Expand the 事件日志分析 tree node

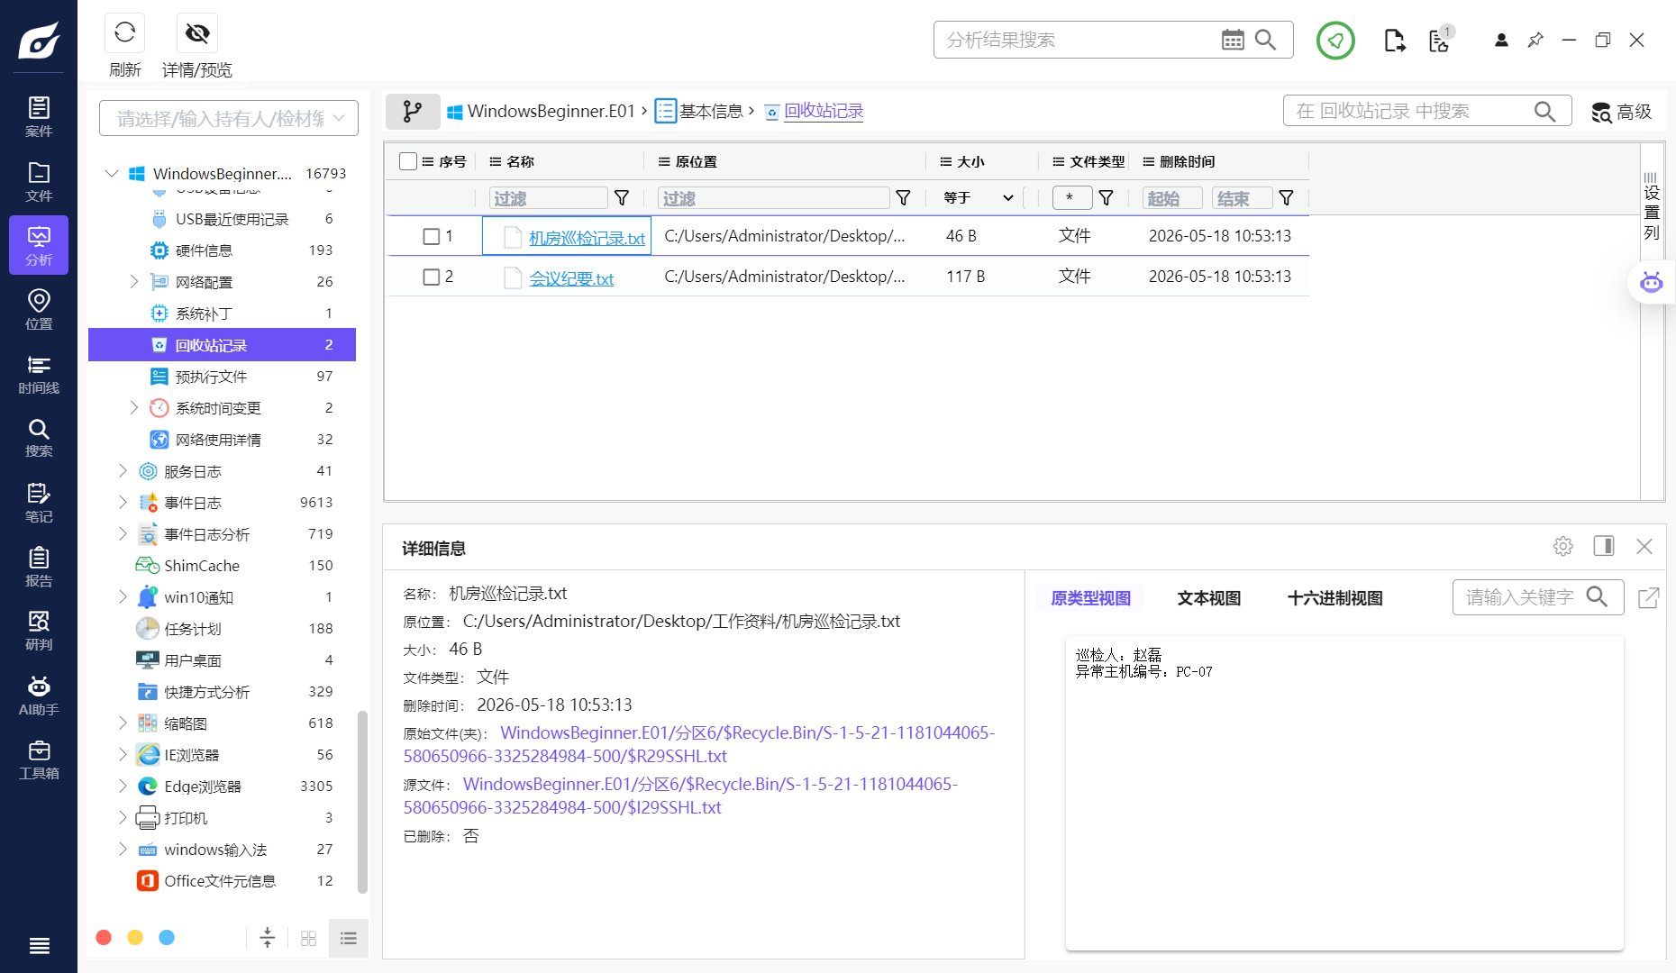pyautogui.click(x=123, y=533)
